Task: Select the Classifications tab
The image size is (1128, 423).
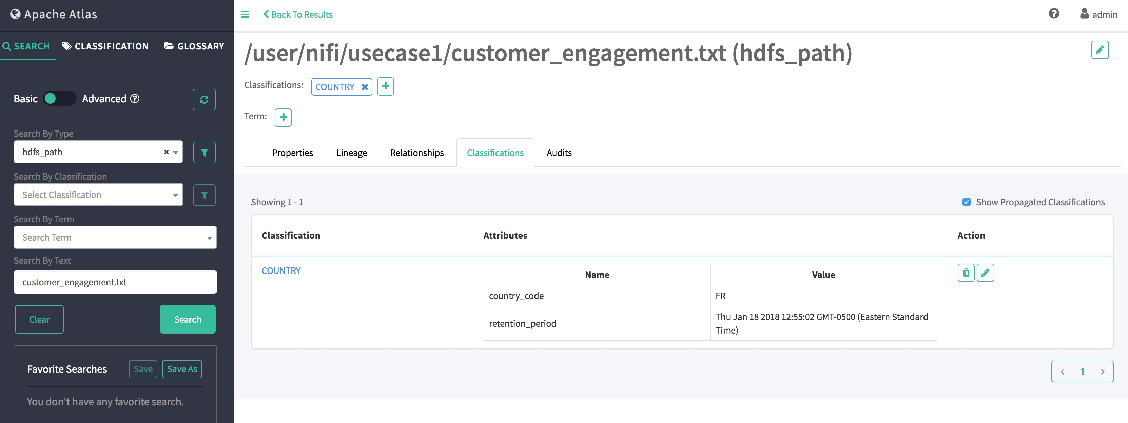Action: click(495, 153)
